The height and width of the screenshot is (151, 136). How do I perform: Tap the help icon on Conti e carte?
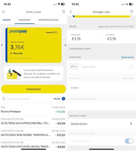63,12
